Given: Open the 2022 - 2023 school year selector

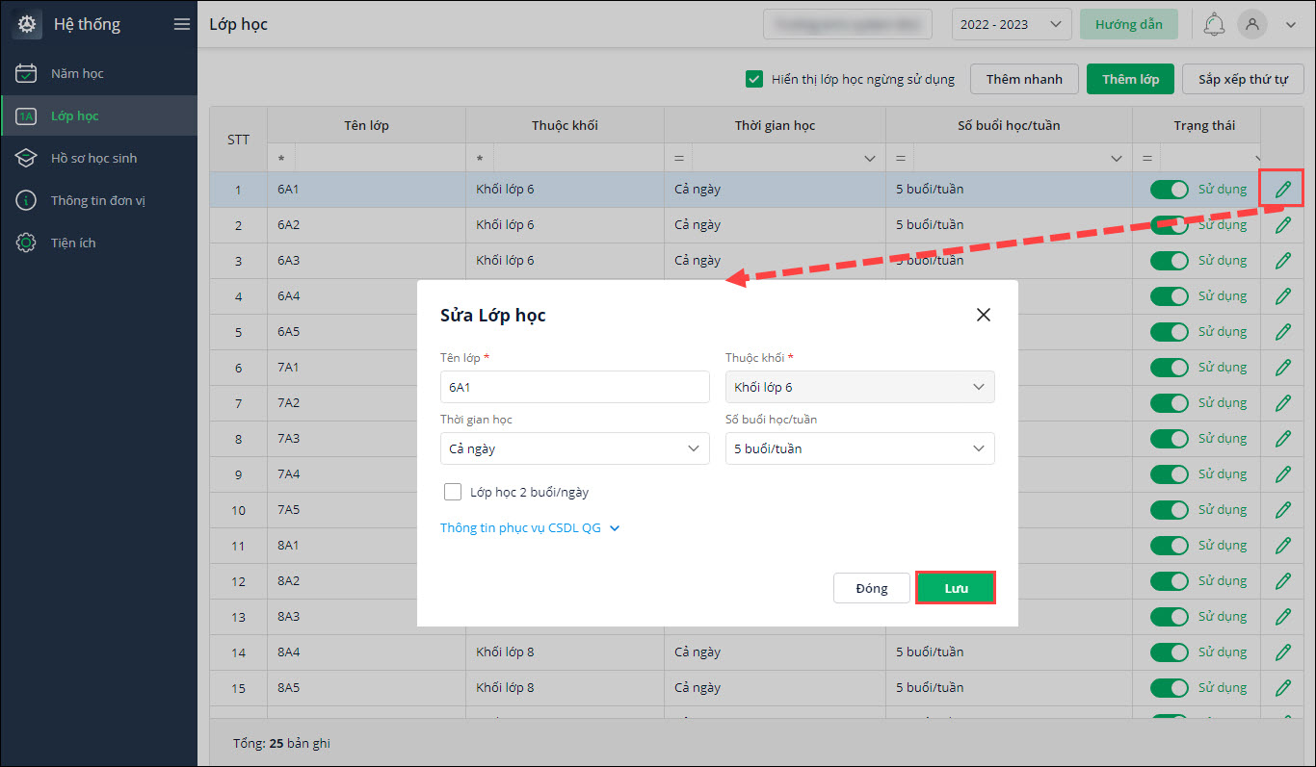Looking at the screenshot, I should pyautogui.click(x=1011, y=25).
